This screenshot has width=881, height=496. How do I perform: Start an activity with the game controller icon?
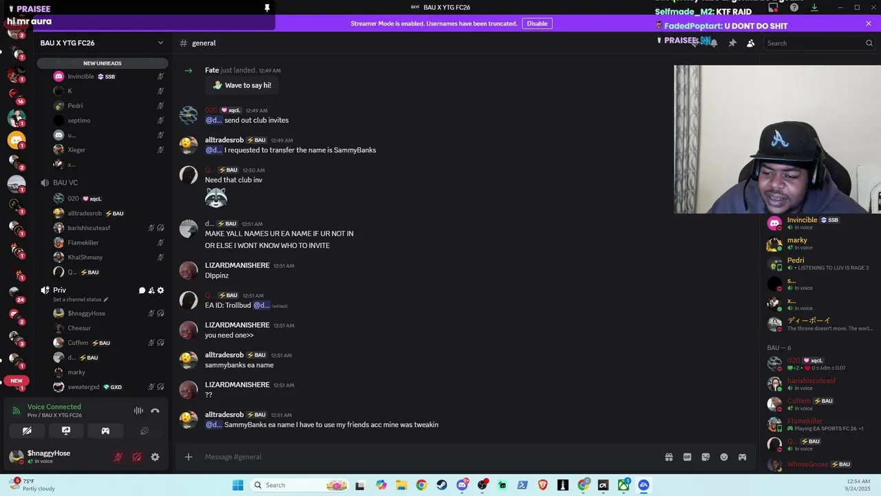point(105,431)
